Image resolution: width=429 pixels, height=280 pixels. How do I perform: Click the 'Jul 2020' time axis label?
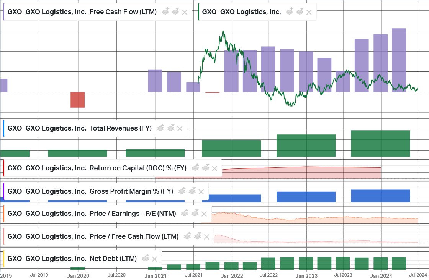(x=116, y=275)
